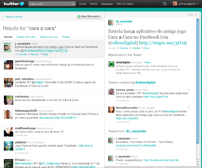This screenshot has width=202, height=168.
Task: Click matthewduque's avatar
Action: 8,132
